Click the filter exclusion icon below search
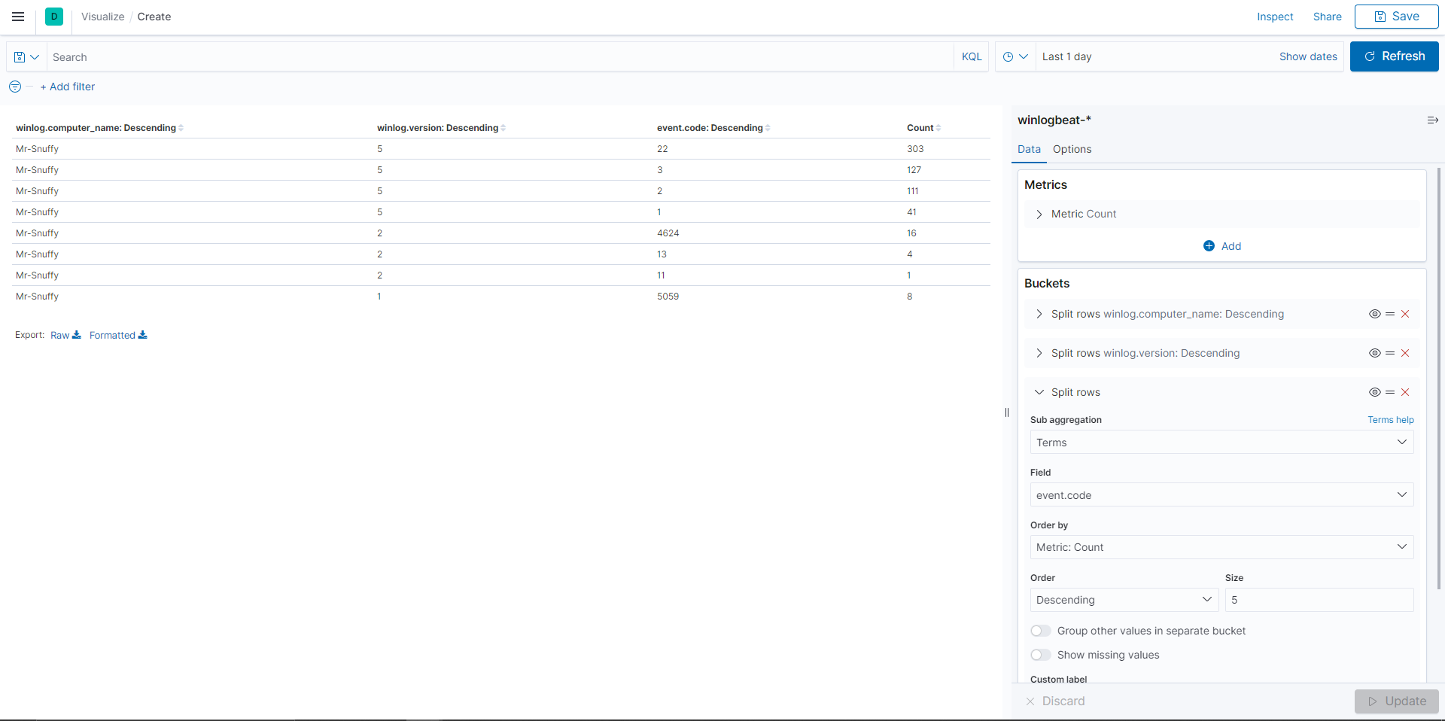This screenshot has height=721, width=1445. coord(14,87)
